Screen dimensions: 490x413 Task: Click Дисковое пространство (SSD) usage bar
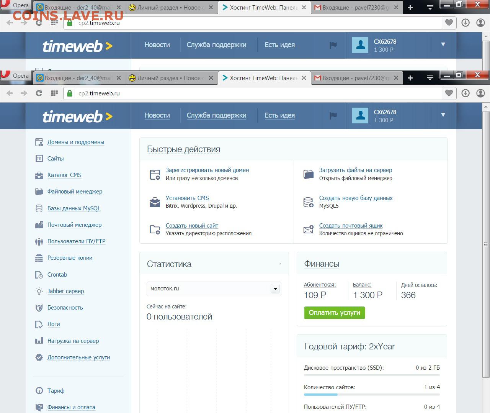(372, 375)
